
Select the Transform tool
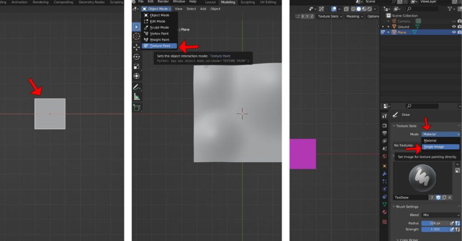tap(136, 76)
